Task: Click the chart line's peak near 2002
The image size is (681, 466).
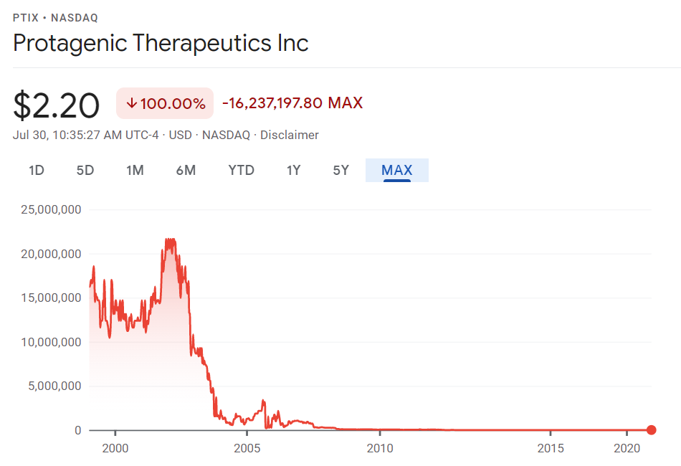Action: [170, 240]
